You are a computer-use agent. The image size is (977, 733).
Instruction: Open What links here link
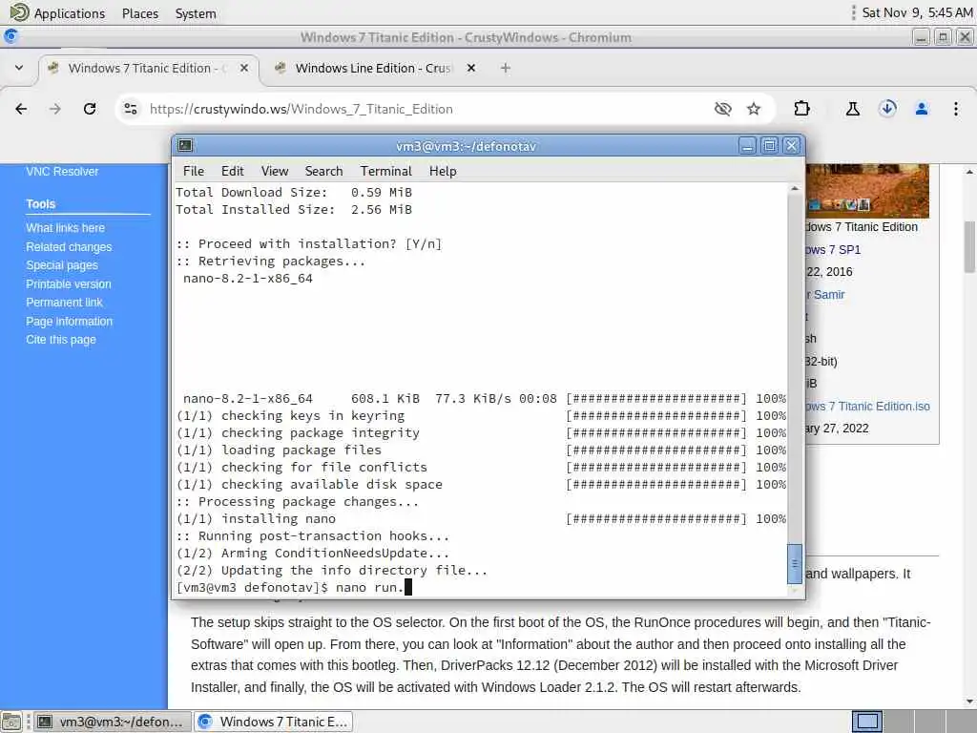[x=66, y=228]
